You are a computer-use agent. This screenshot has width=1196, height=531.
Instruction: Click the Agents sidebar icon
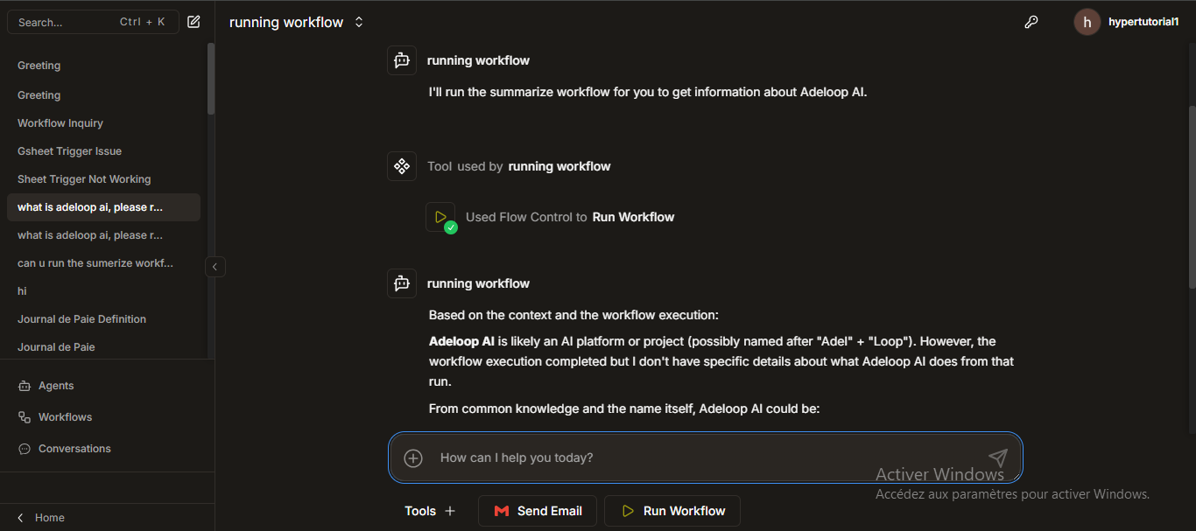(x=25, y=386)
